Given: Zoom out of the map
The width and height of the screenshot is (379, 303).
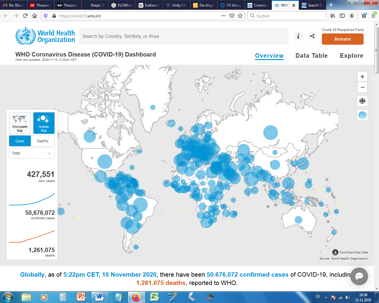Looking at the screenshot, I should [362, 87].
